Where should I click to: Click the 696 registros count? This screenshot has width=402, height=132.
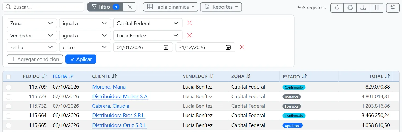(312, 8)
